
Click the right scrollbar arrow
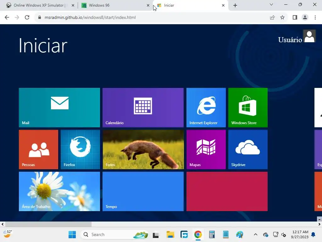319,224
